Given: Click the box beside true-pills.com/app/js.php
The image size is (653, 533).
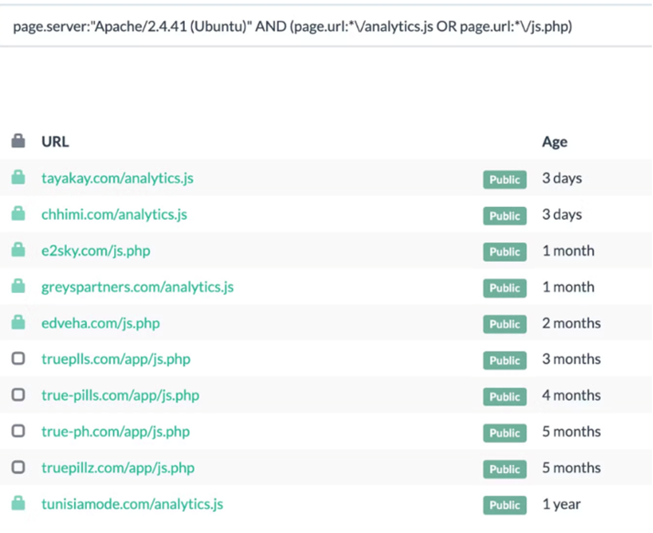Looking at the screenshot, I should point(18,395).
